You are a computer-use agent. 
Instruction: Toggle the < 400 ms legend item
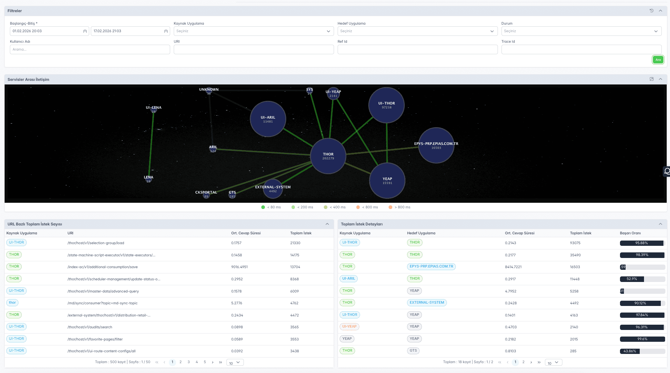[335, 207]
